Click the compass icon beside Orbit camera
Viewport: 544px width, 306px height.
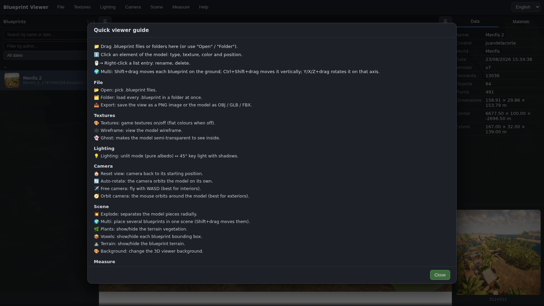[97, 196]
